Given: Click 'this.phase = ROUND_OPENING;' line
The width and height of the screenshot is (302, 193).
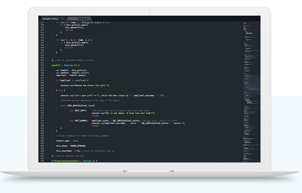Looking at the screenshot, I should point(71,146).
